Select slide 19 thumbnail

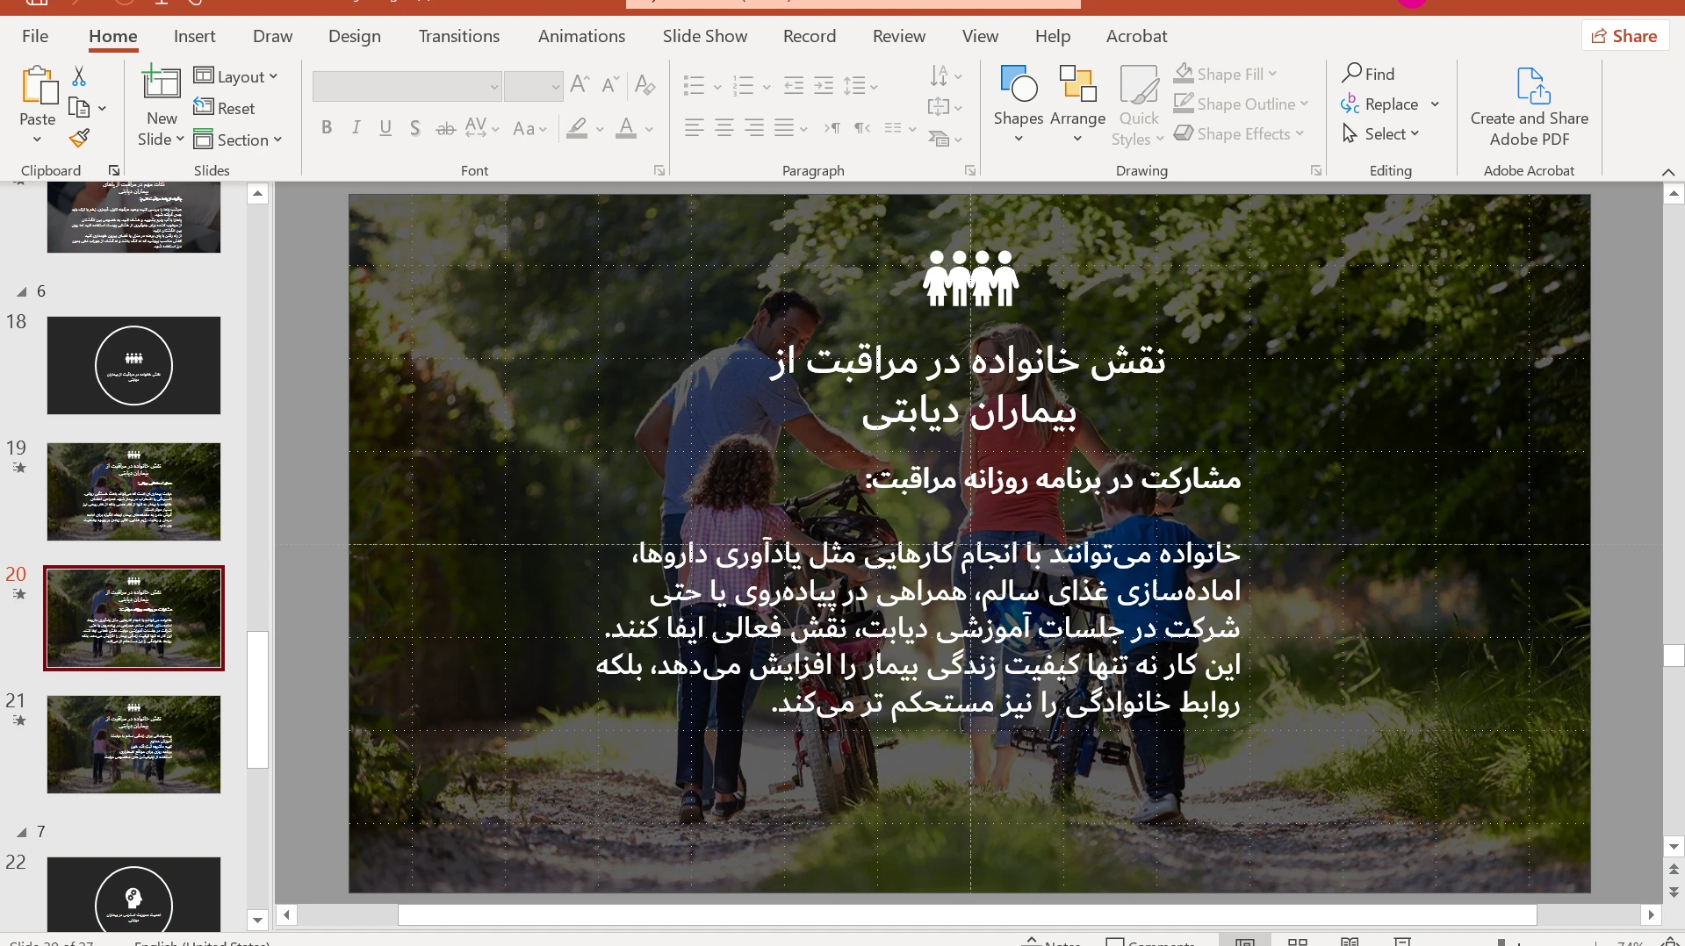133,491
